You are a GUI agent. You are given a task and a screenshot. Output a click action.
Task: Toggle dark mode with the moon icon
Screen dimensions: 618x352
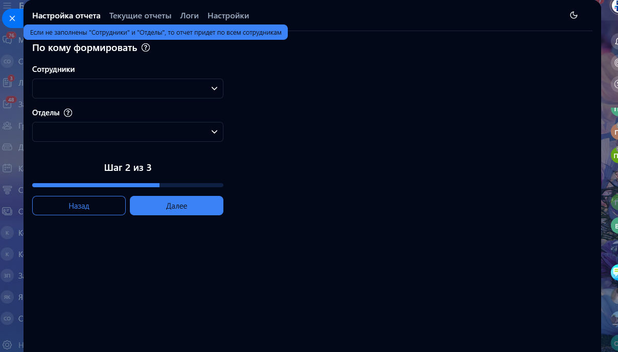click(574, 15)
